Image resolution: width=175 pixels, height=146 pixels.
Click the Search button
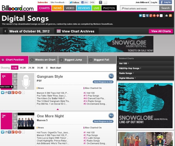tap(165, 8)
